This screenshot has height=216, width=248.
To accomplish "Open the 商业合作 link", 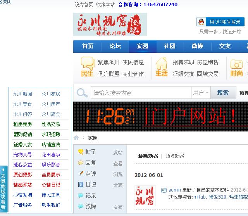I will coord(133,74).
